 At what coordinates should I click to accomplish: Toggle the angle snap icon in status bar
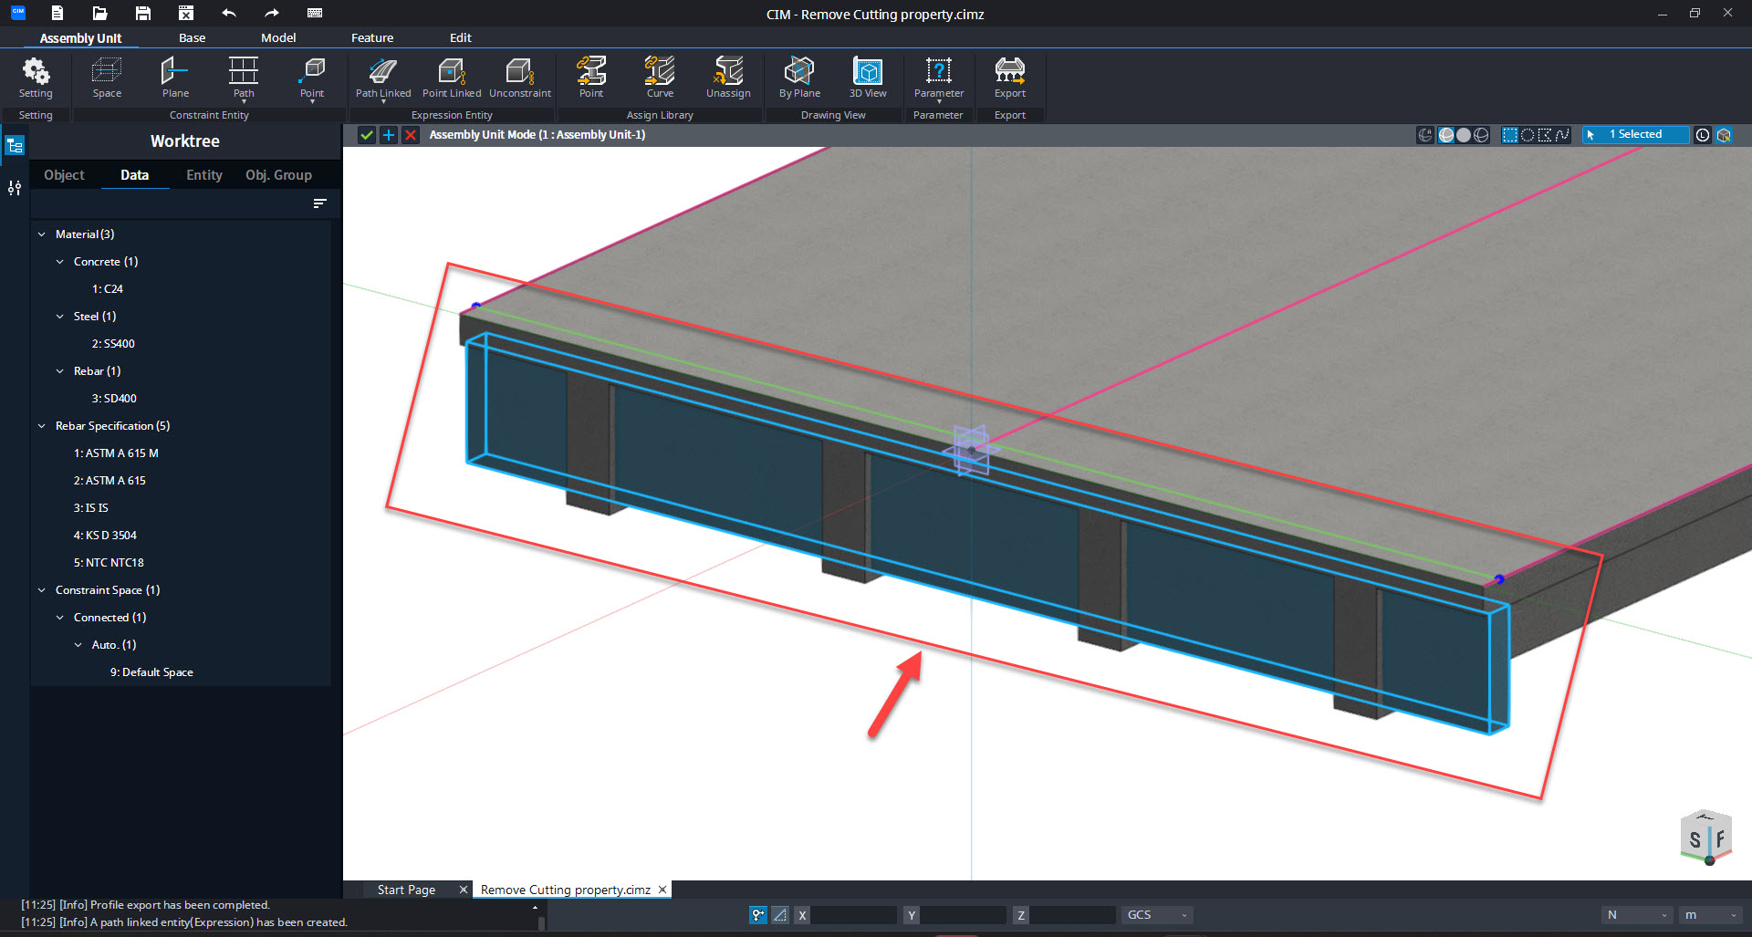[780, 914]
